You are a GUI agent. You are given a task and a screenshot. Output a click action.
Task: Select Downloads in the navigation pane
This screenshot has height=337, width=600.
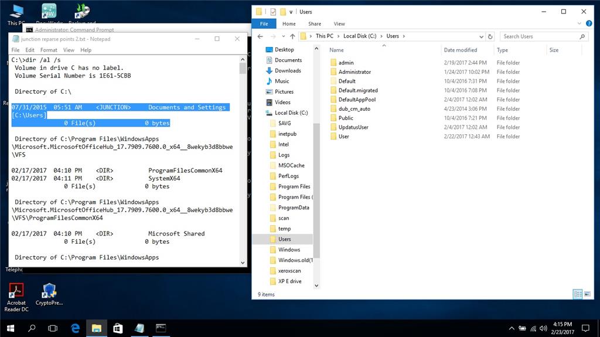click(x=288, y=70)
